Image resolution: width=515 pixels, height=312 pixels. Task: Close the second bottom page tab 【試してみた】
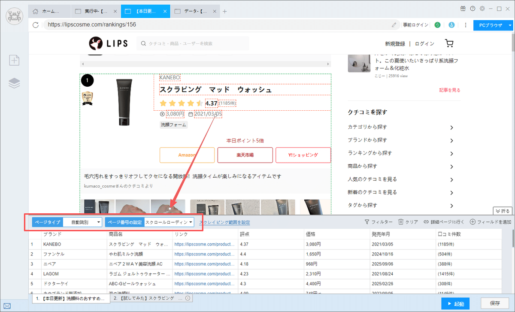tap(188, 298)
